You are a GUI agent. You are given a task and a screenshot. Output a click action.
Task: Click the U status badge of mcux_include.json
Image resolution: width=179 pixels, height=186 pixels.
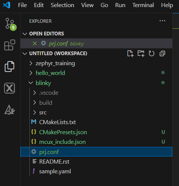163,142
